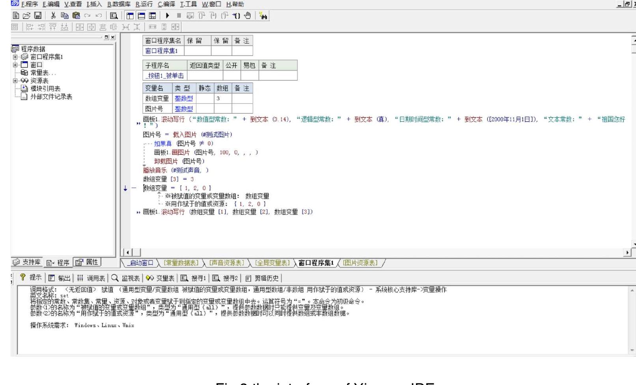Switch to the 常量数据表 editor tab
This screenshot has width=636, height=385.
[x=181, y=263]
